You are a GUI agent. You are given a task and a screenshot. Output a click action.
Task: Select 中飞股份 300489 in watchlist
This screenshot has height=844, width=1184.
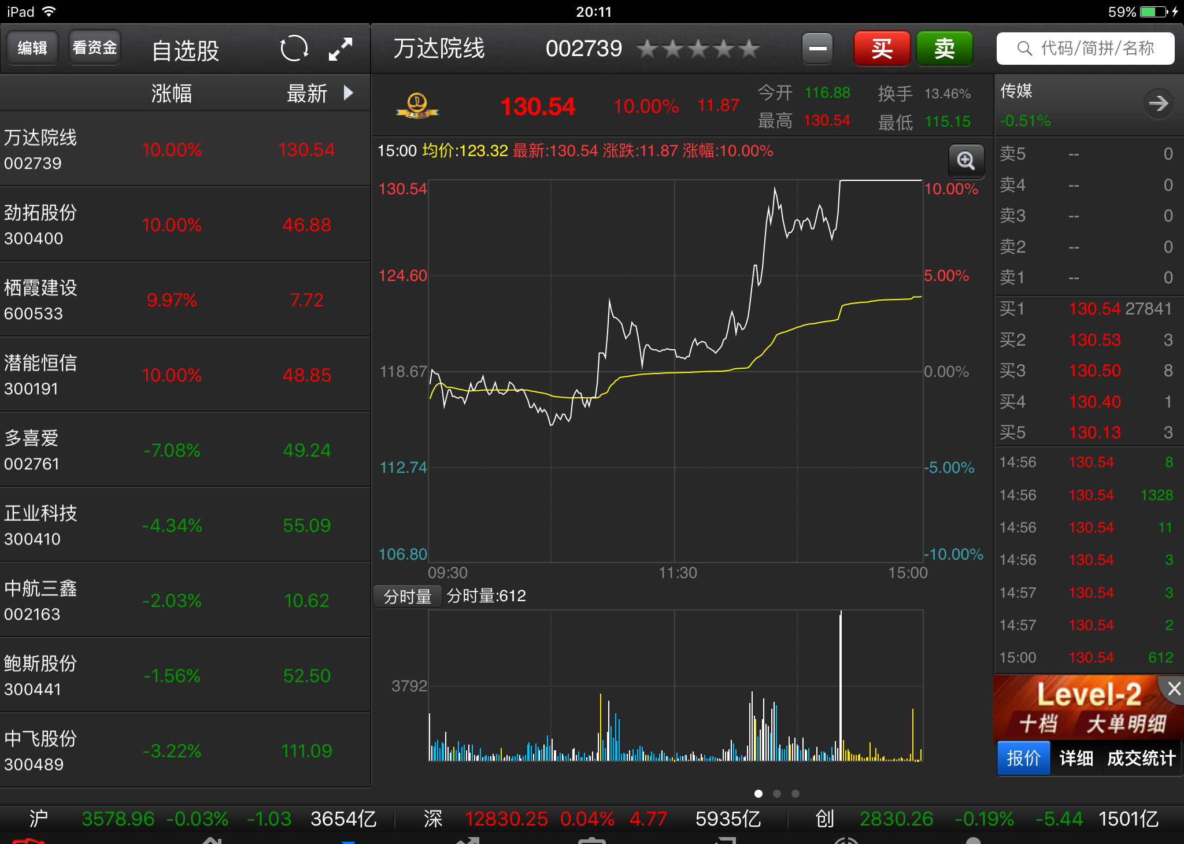185,751
